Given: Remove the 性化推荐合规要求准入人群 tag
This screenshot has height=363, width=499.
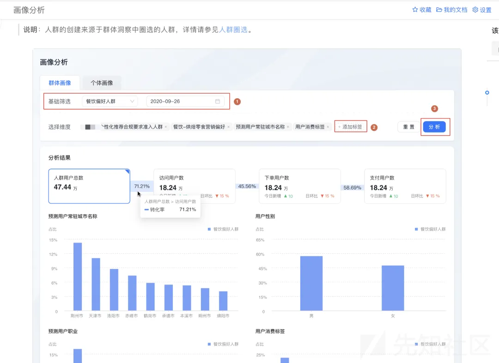Looking at the screenshot, I should click(x=166, y=127).
